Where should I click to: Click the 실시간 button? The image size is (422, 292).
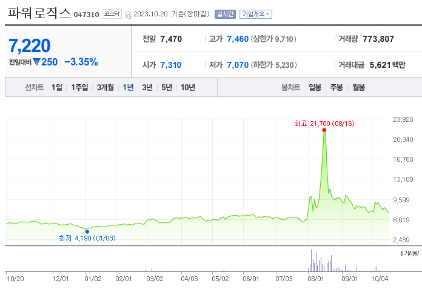[x=225, y=15]
